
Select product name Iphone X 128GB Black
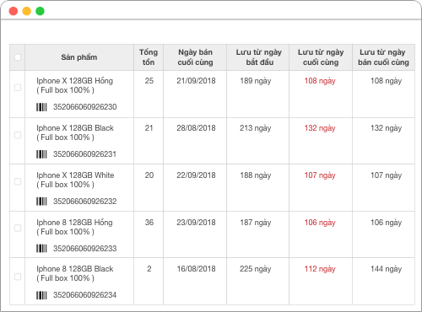coord(75,128)
